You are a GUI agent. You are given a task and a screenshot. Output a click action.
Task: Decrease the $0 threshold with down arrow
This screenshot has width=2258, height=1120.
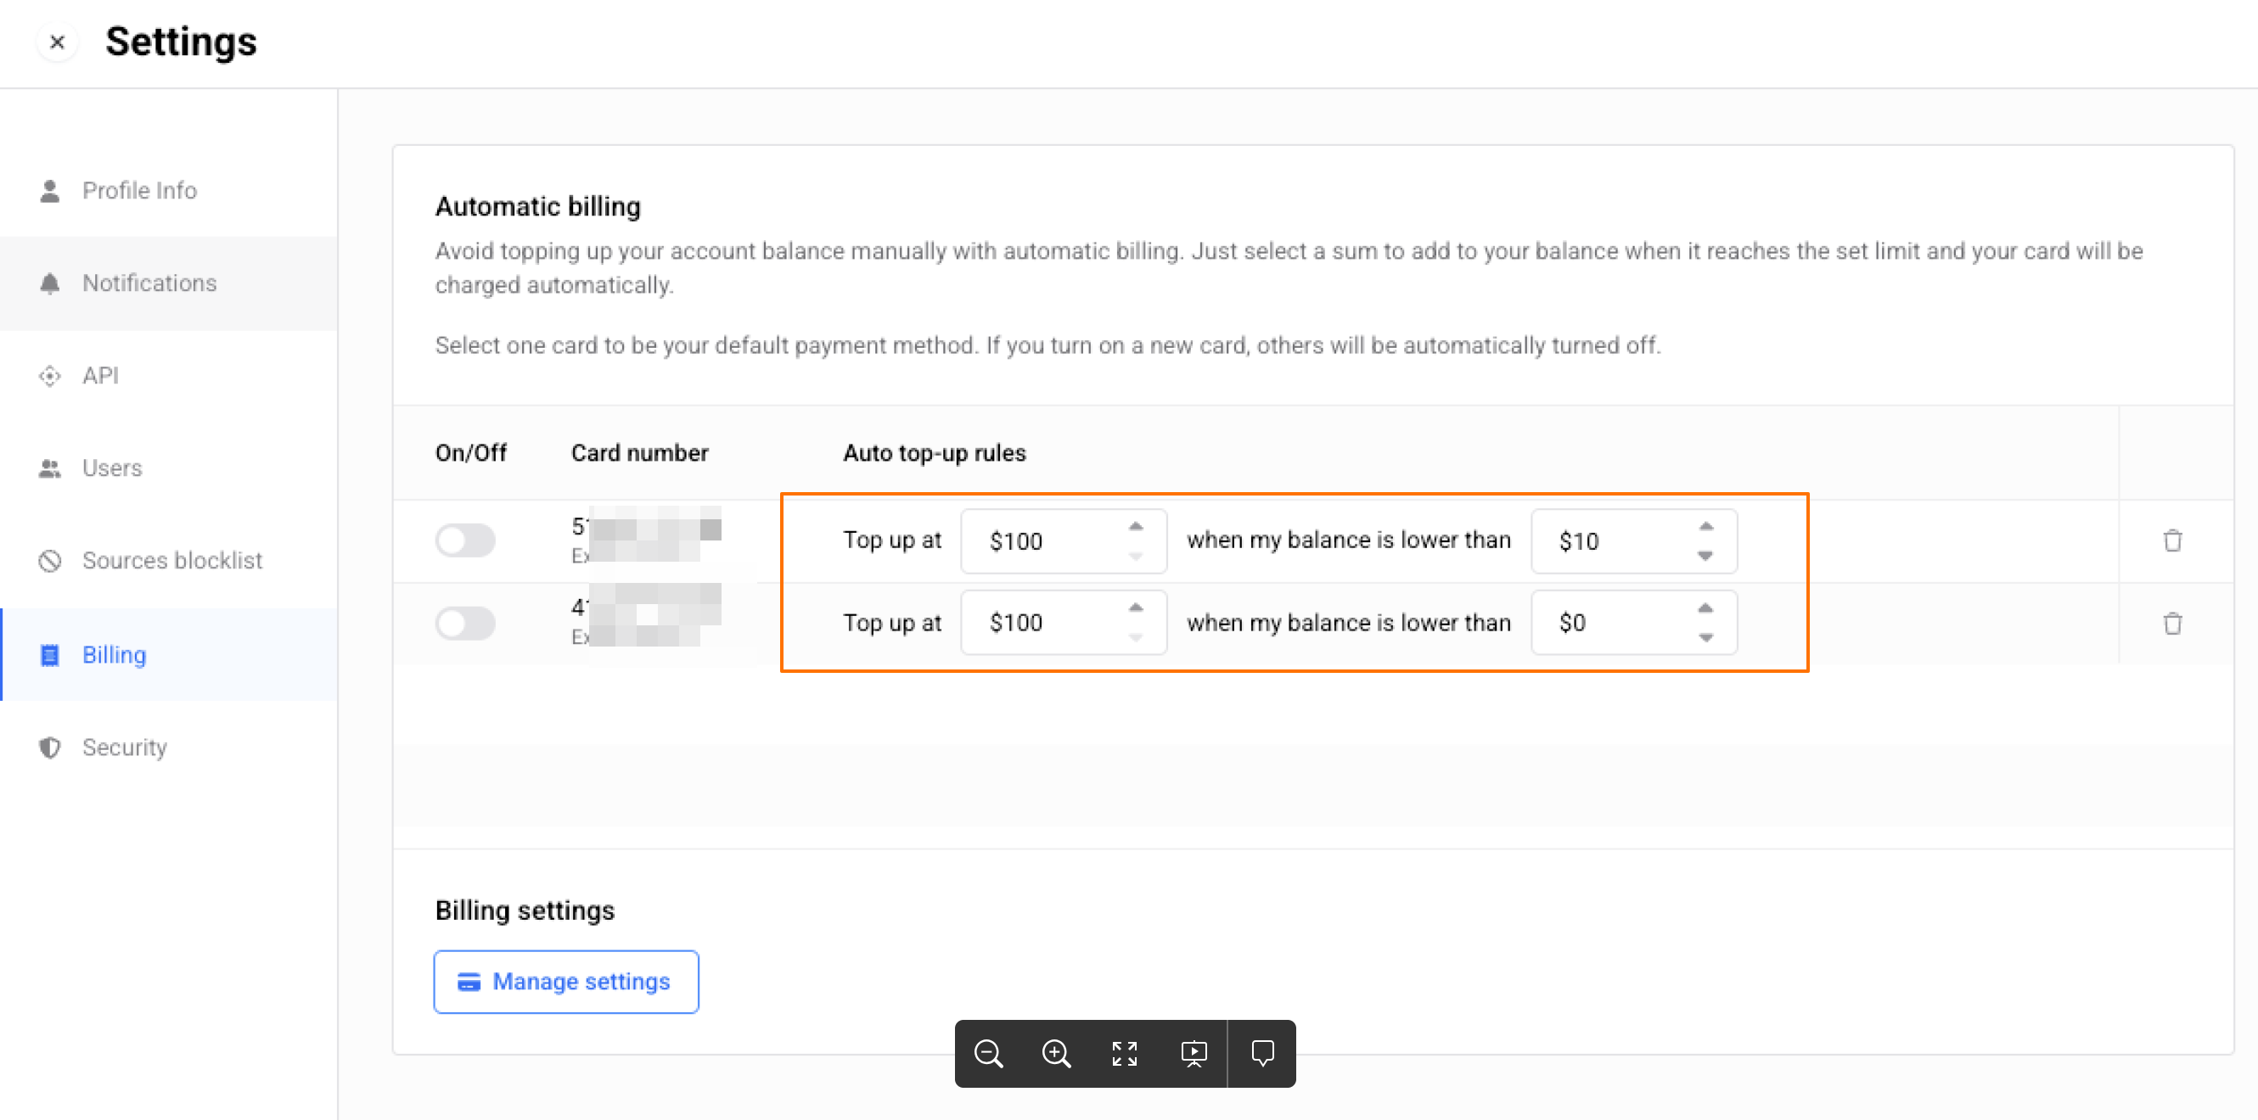pyautogui.click(x=1705, y=638)
